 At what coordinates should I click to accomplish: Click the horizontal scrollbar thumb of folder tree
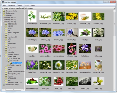click(x=13, y=90)
